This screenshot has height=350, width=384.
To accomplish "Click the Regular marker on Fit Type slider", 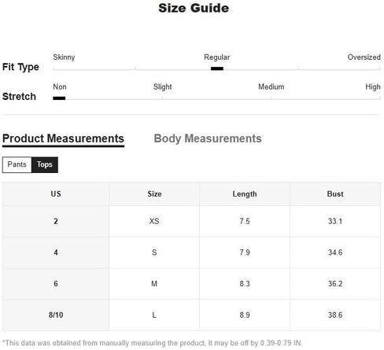I will pyautogui.click(x=217, y=68).
